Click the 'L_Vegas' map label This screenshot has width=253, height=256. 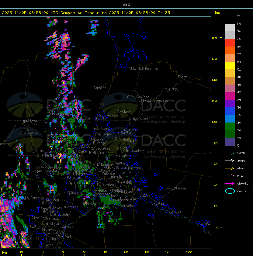(x=35, y=171)
